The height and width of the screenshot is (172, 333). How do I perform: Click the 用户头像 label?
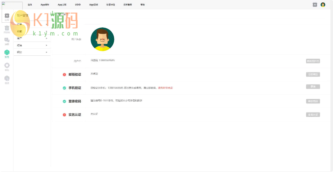tap(76, 39)
